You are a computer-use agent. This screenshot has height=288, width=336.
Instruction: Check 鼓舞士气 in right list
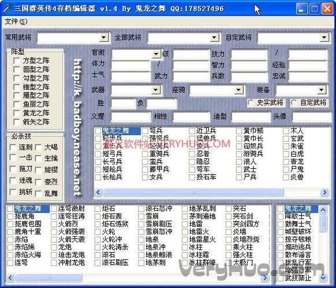click(x=280, y=224)
